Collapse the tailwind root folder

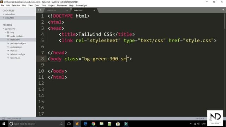(3, 29)
